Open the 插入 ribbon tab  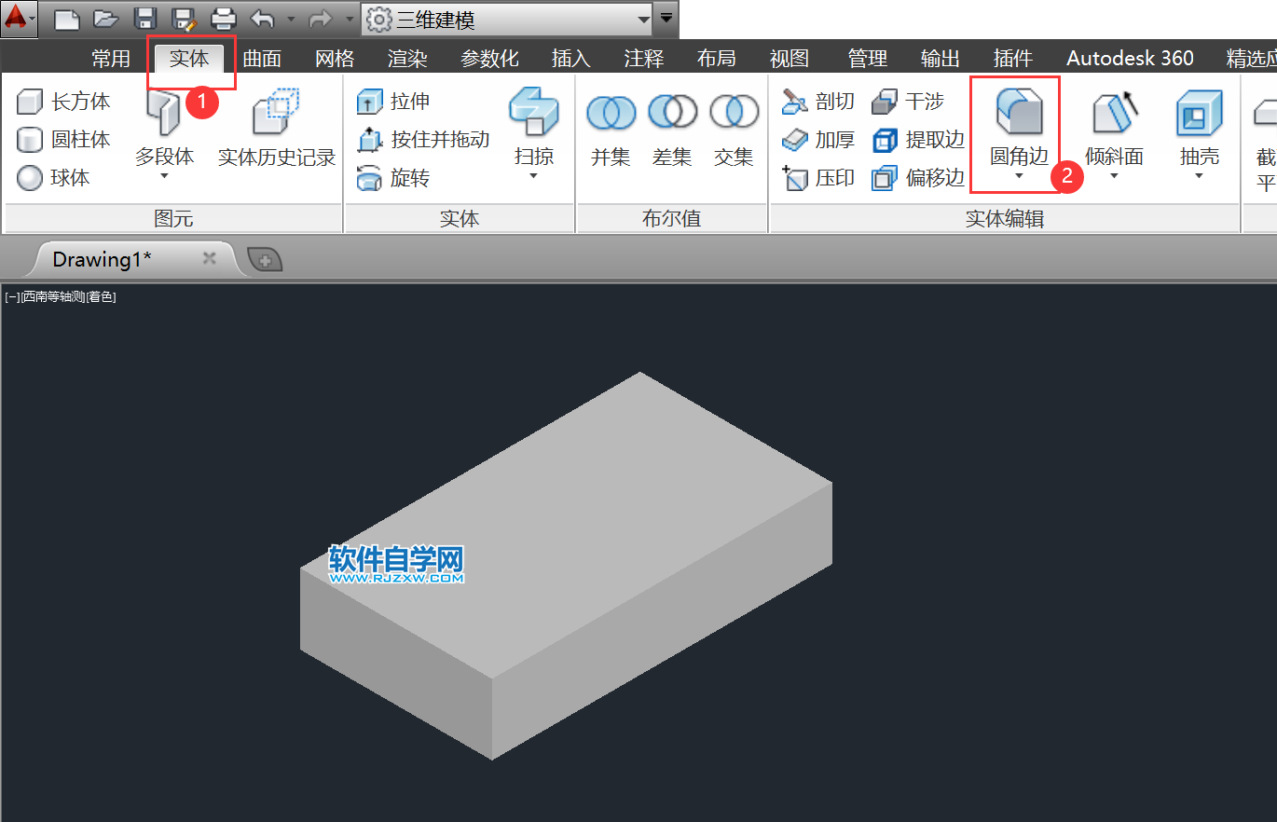click(571, 58)
